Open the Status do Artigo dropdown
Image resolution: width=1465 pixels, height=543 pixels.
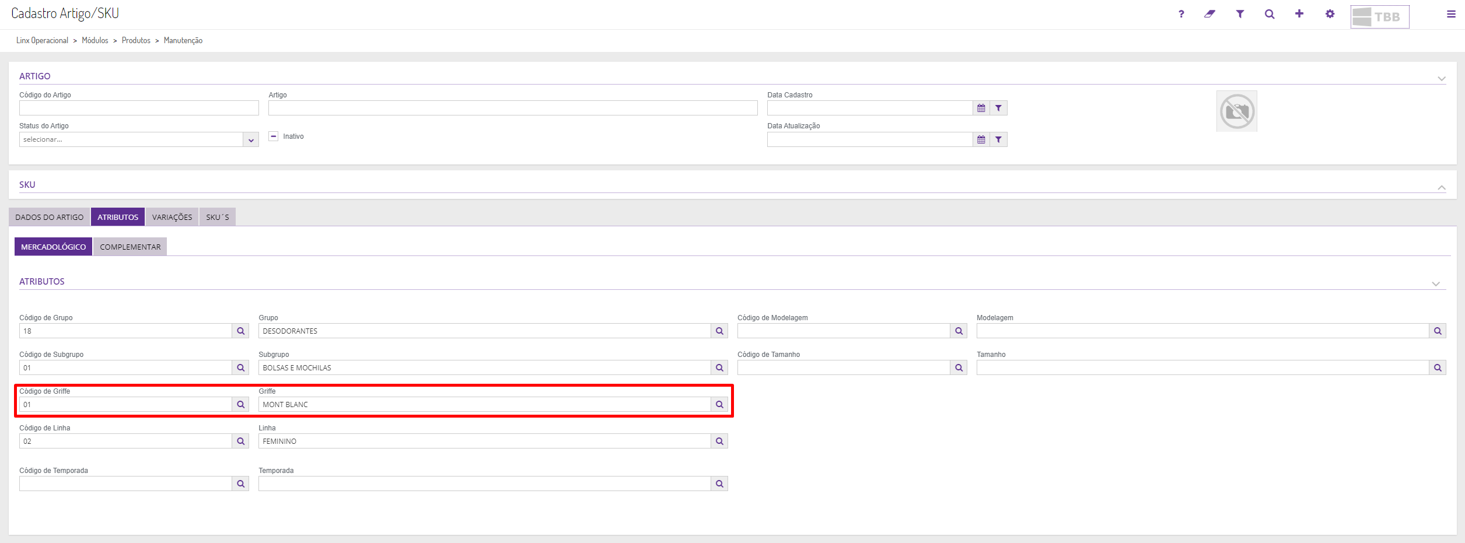[251, 140]
